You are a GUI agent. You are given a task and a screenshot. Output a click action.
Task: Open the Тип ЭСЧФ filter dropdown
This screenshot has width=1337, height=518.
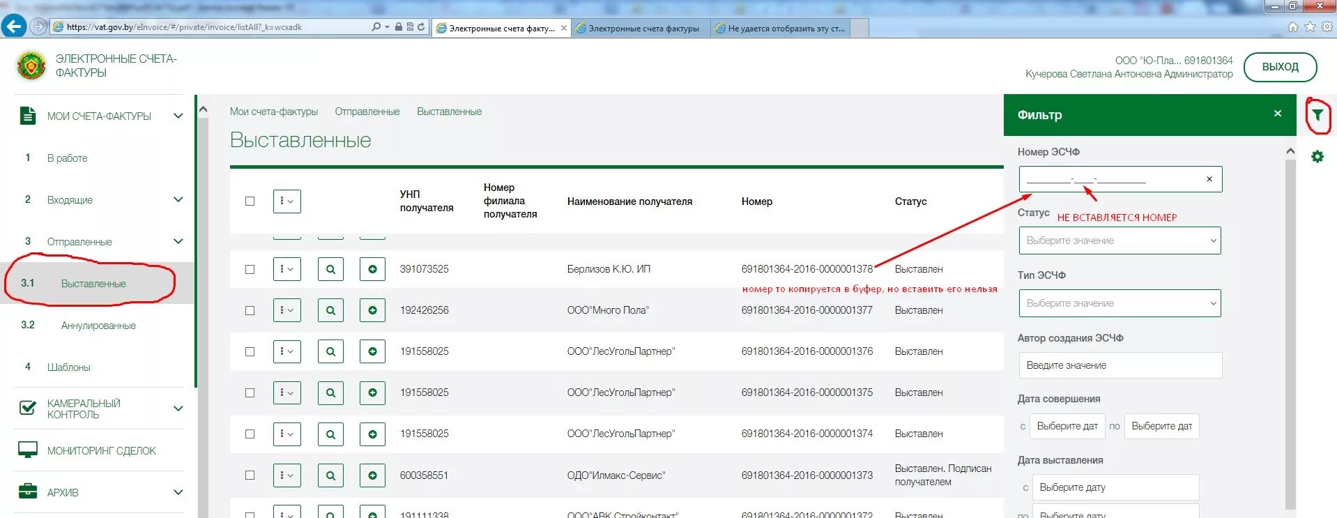point(1120,303)
